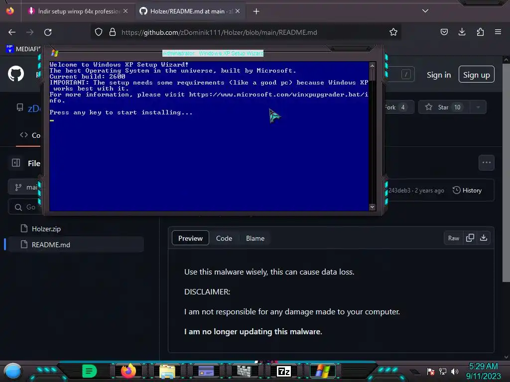Click the Sign up button
Image resolution: width=510 pixels, height=382 pixels.
477,75
